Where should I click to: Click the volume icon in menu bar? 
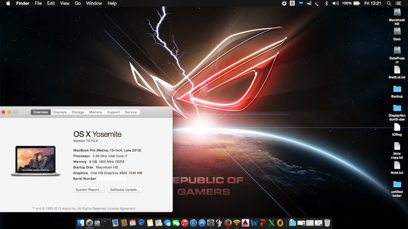coord(335,3)
